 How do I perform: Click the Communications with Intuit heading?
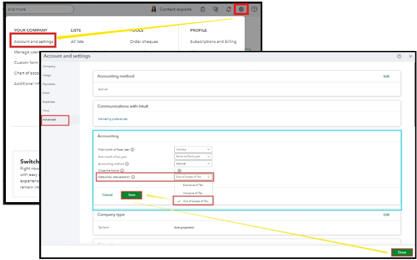pyautogui.click(x=123, y=106)
